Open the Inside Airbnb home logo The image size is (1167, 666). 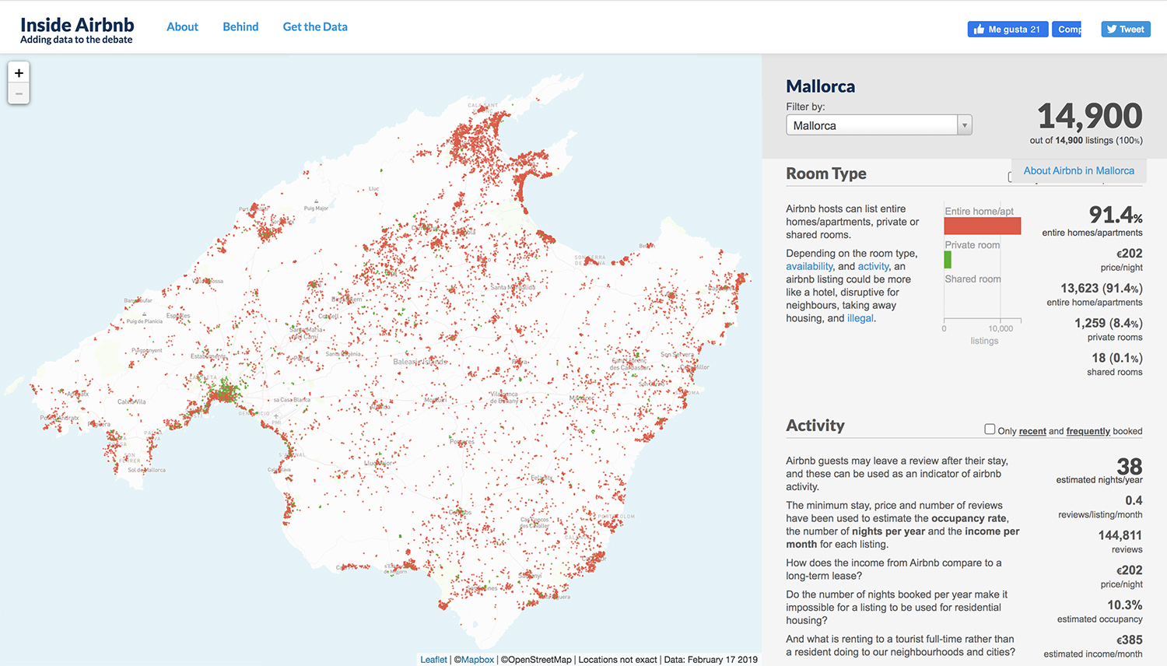pos(77,30)
